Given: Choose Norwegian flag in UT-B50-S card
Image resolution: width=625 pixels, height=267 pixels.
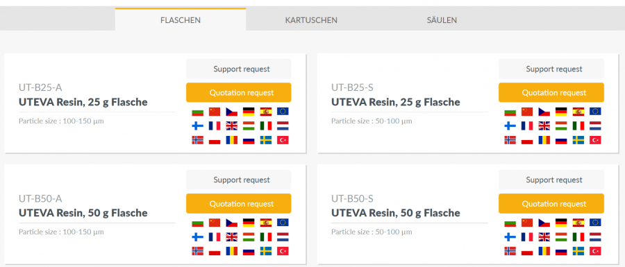Looking at the screenshot, I should pos(510,251).
